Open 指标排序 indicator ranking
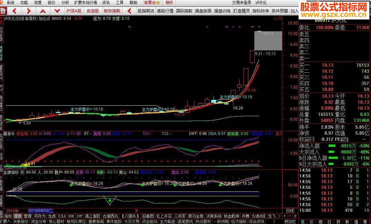Viewport: 371px width, 224px height. (260, 11)
